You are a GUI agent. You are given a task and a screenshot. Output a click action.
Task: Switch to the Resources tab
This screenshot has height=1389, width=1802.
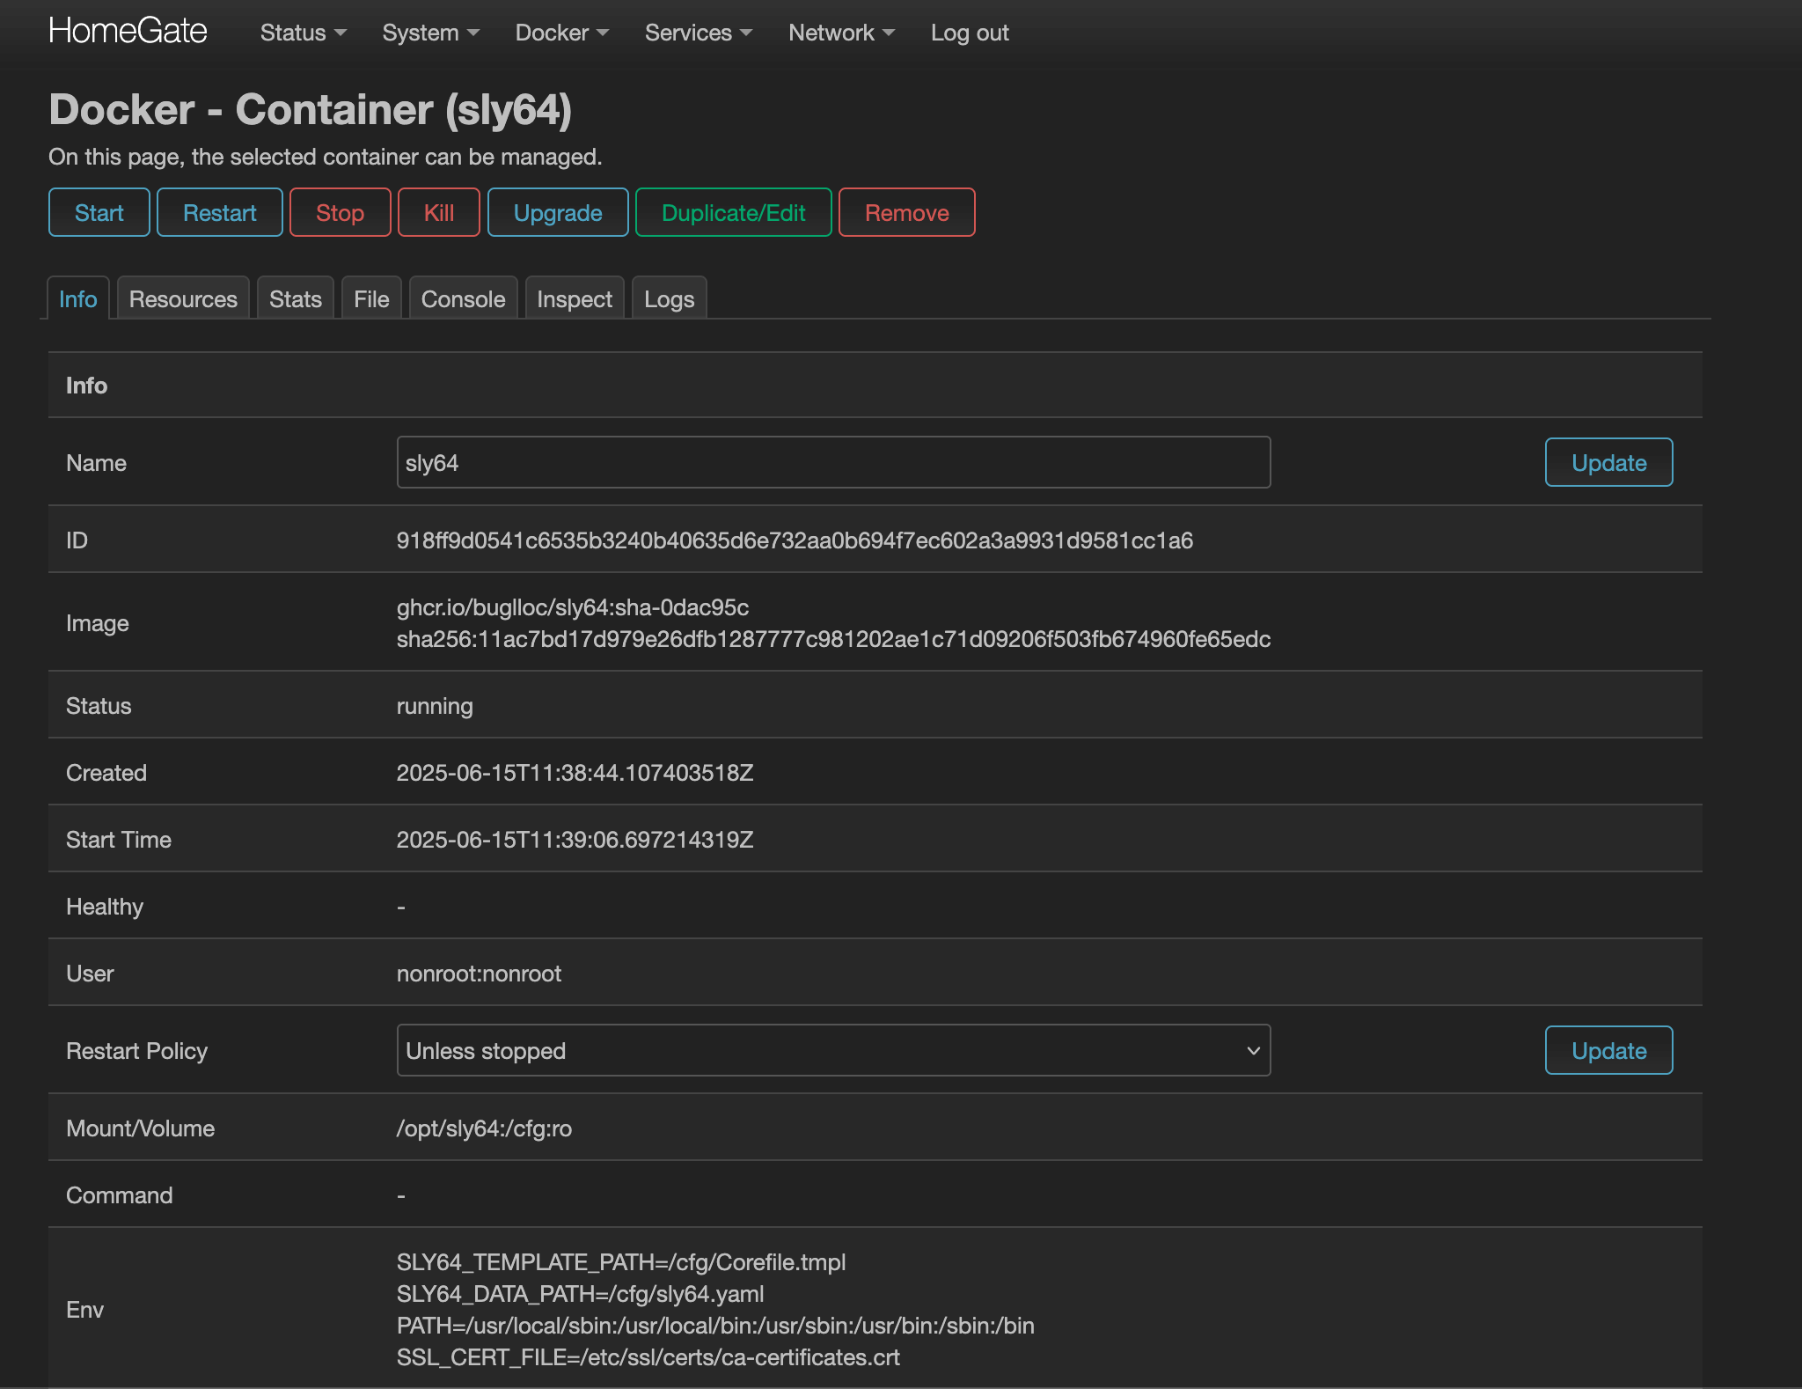(x=183, y=298)
